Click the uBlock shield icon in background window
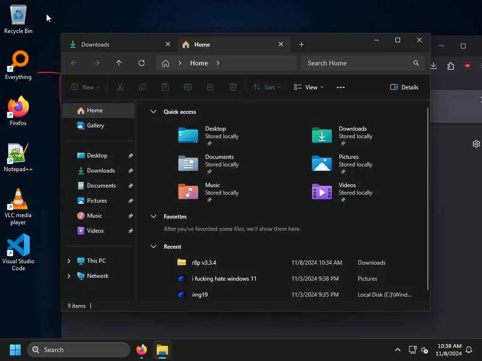This screenshot has height=361, width=482. (x=467, y=66)
